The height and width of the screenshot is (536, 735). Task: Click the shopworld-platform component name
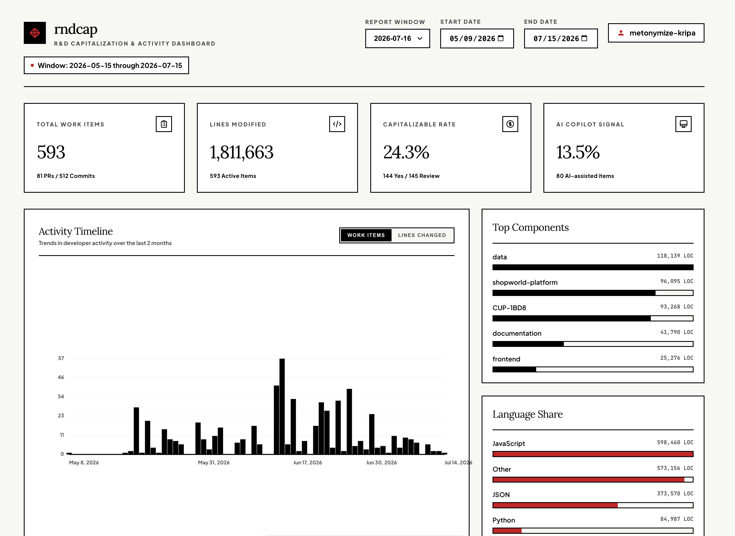(x=525, y=282)
